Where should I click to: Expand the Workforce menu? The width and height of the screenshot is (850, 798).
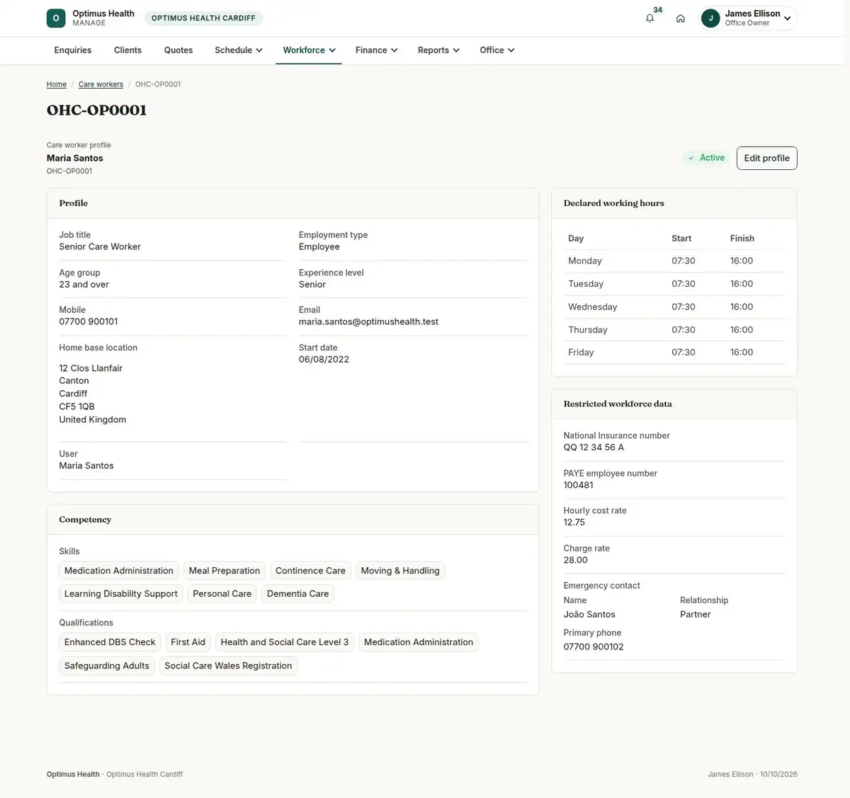(x=309, y=50)
